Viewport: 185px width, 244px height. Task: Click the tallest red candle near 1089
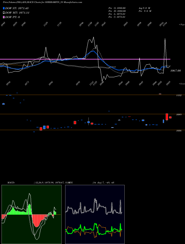point(167,117)
